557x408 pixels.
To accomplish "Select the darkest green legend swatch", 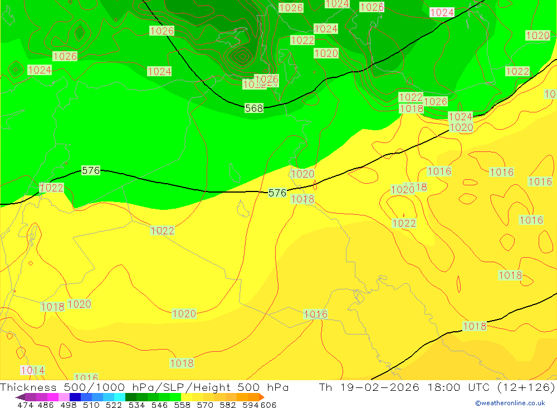I will [131, 397].
